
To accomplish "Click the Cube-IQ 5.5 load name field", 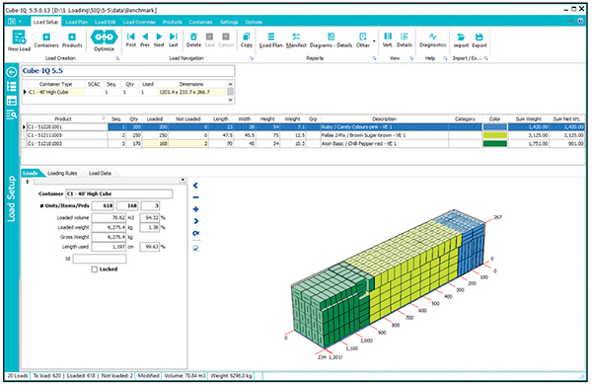I will 128,71.
